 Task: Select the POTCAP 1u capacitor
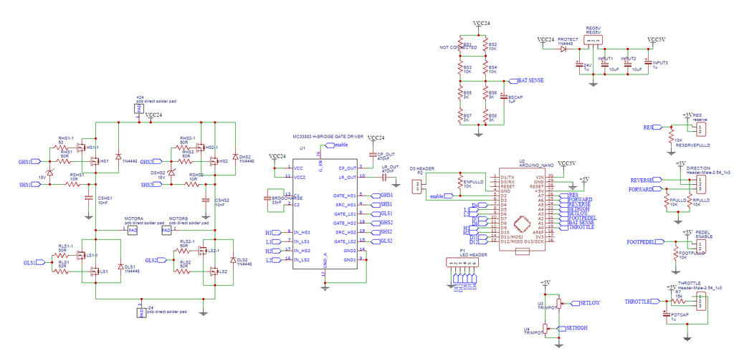[x=667, y=314]
